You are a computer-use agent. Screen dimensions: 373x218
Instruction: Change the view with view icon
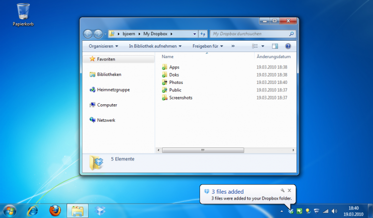[x=255, y=46]
